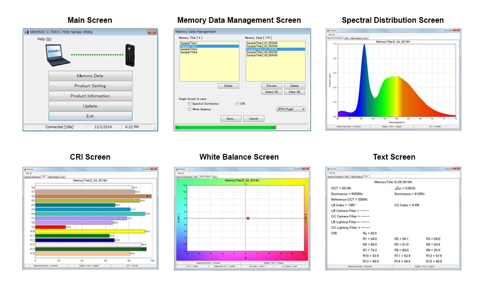Click the C-700 spectrometer device icon
Screen dimensions: 487x285
tap(130, 56)
